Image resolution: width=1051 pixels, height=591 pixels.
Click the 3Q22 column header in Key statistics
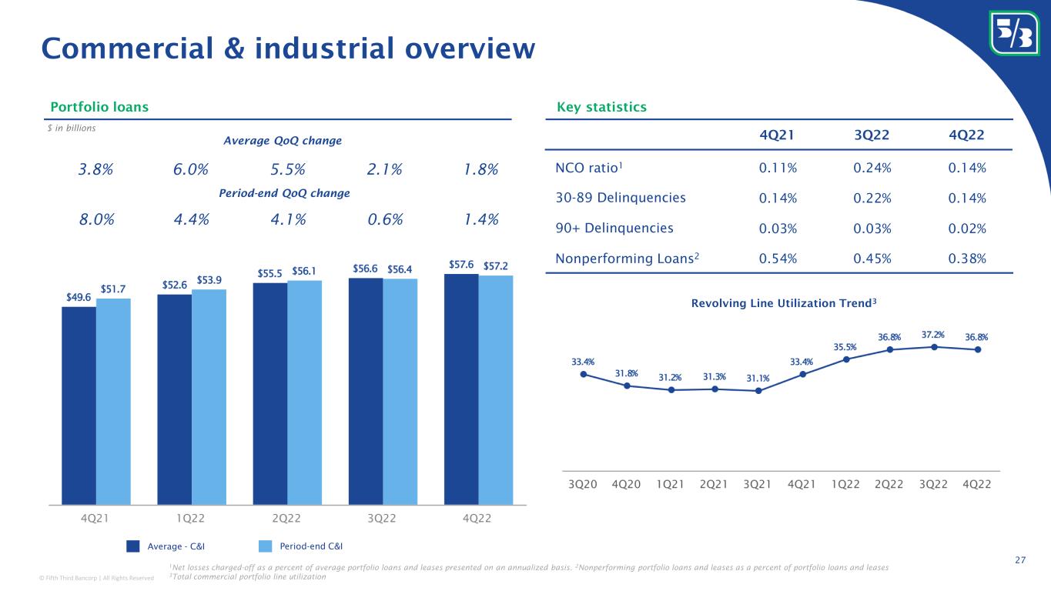tap(872, 135)
